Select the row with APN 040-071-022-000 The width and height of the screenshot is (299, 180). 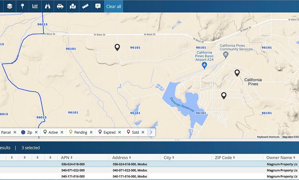(x=73, y=170)
